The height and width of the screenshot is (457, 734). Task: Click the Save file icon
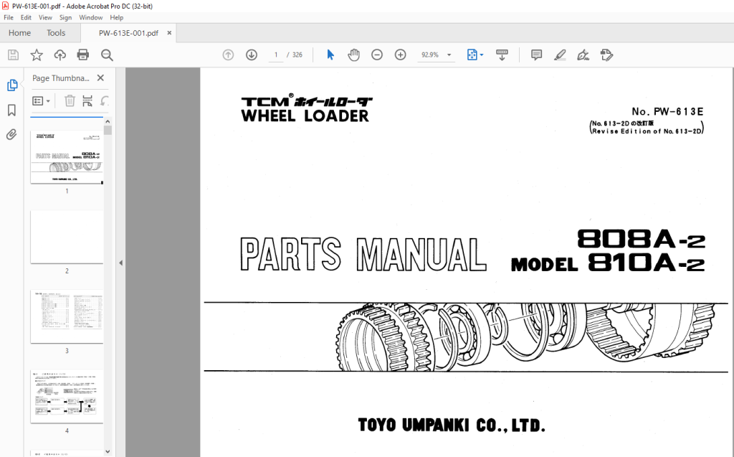(x=13, y=55)
